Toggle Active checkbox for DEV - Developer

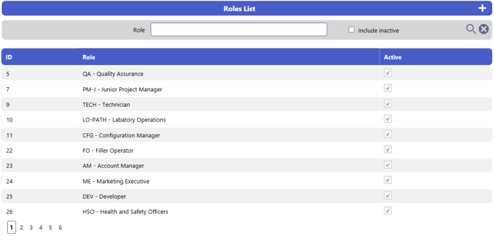(388, 195)
